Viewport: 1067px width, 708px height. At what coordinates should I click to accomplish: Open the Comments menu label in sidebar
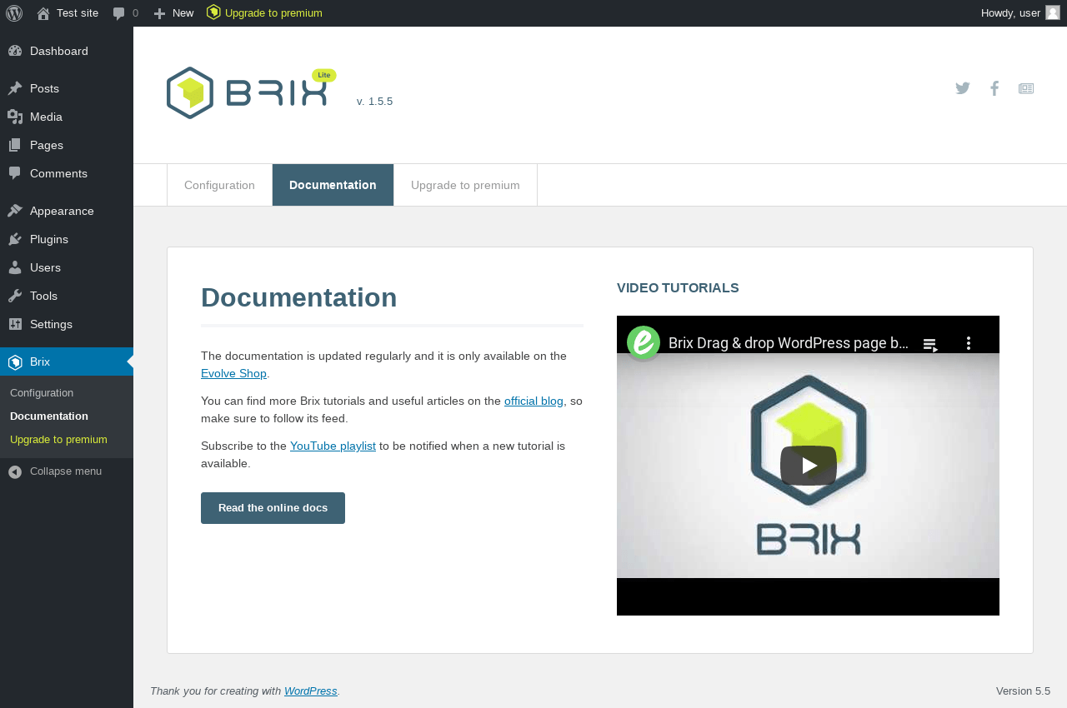point(58,173)
